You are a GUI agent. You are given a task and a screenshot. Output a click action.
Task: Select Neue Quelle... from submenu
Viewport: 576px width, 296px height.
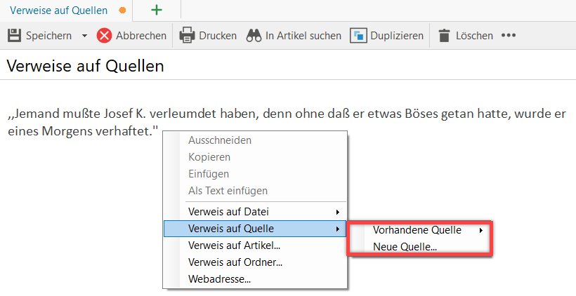point(405,247)
